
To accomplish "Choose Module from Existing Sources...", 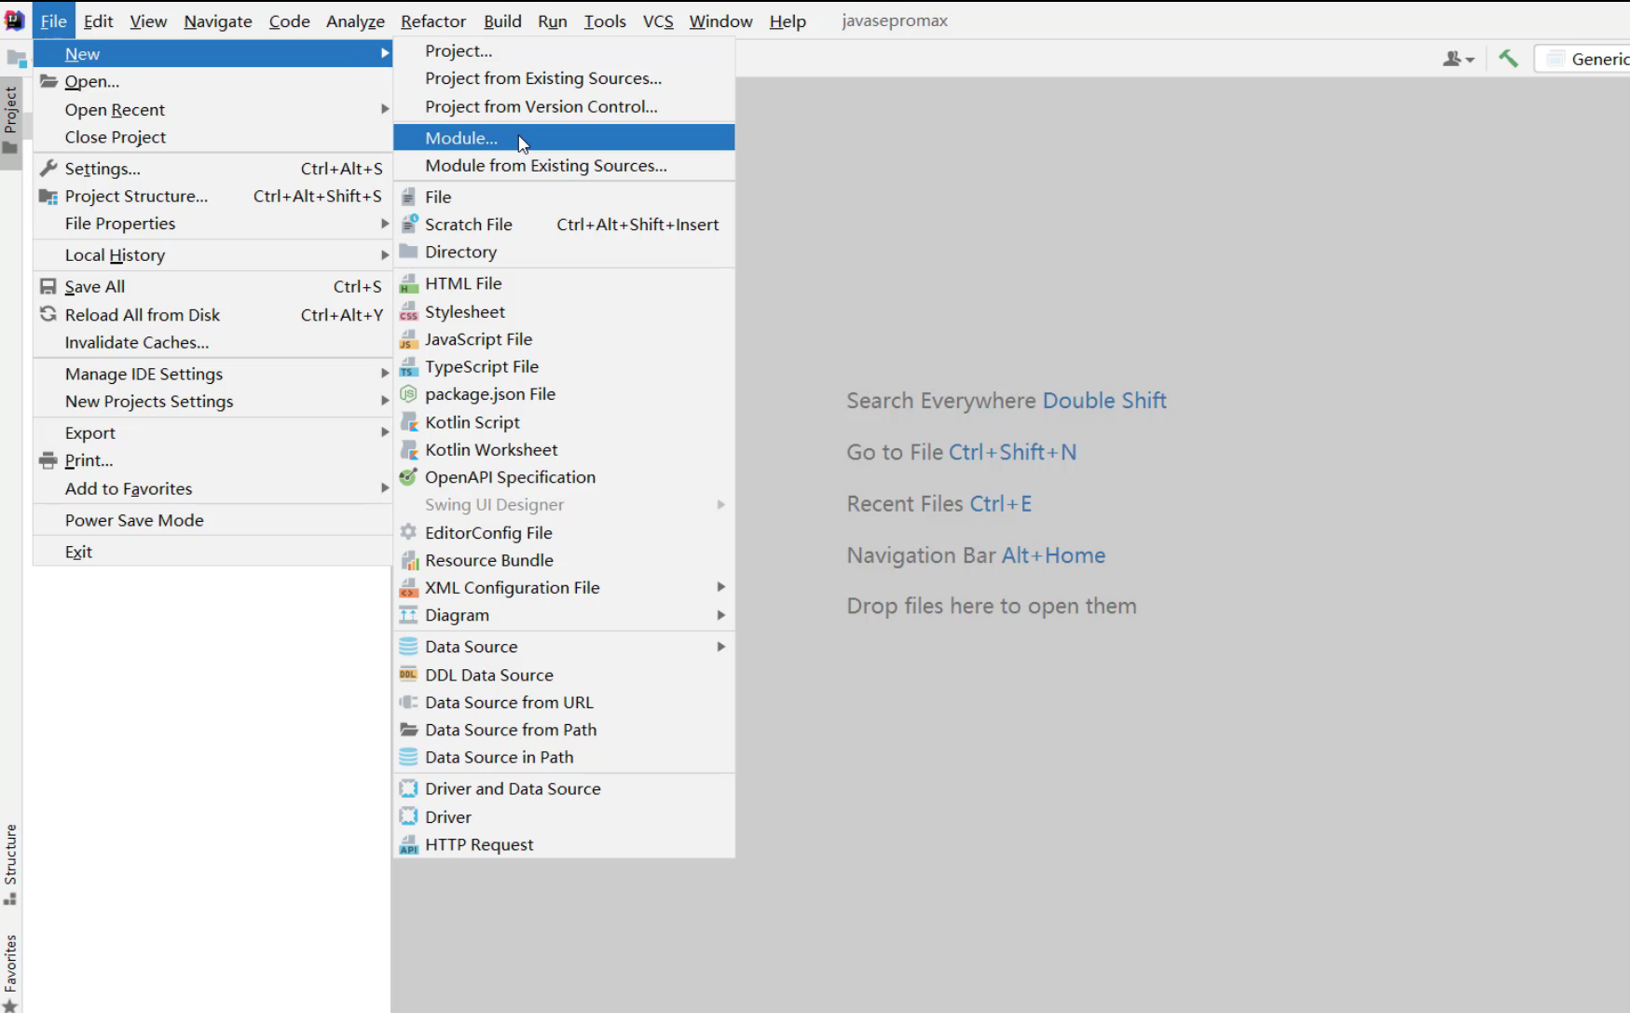I will tap(564, 166).
